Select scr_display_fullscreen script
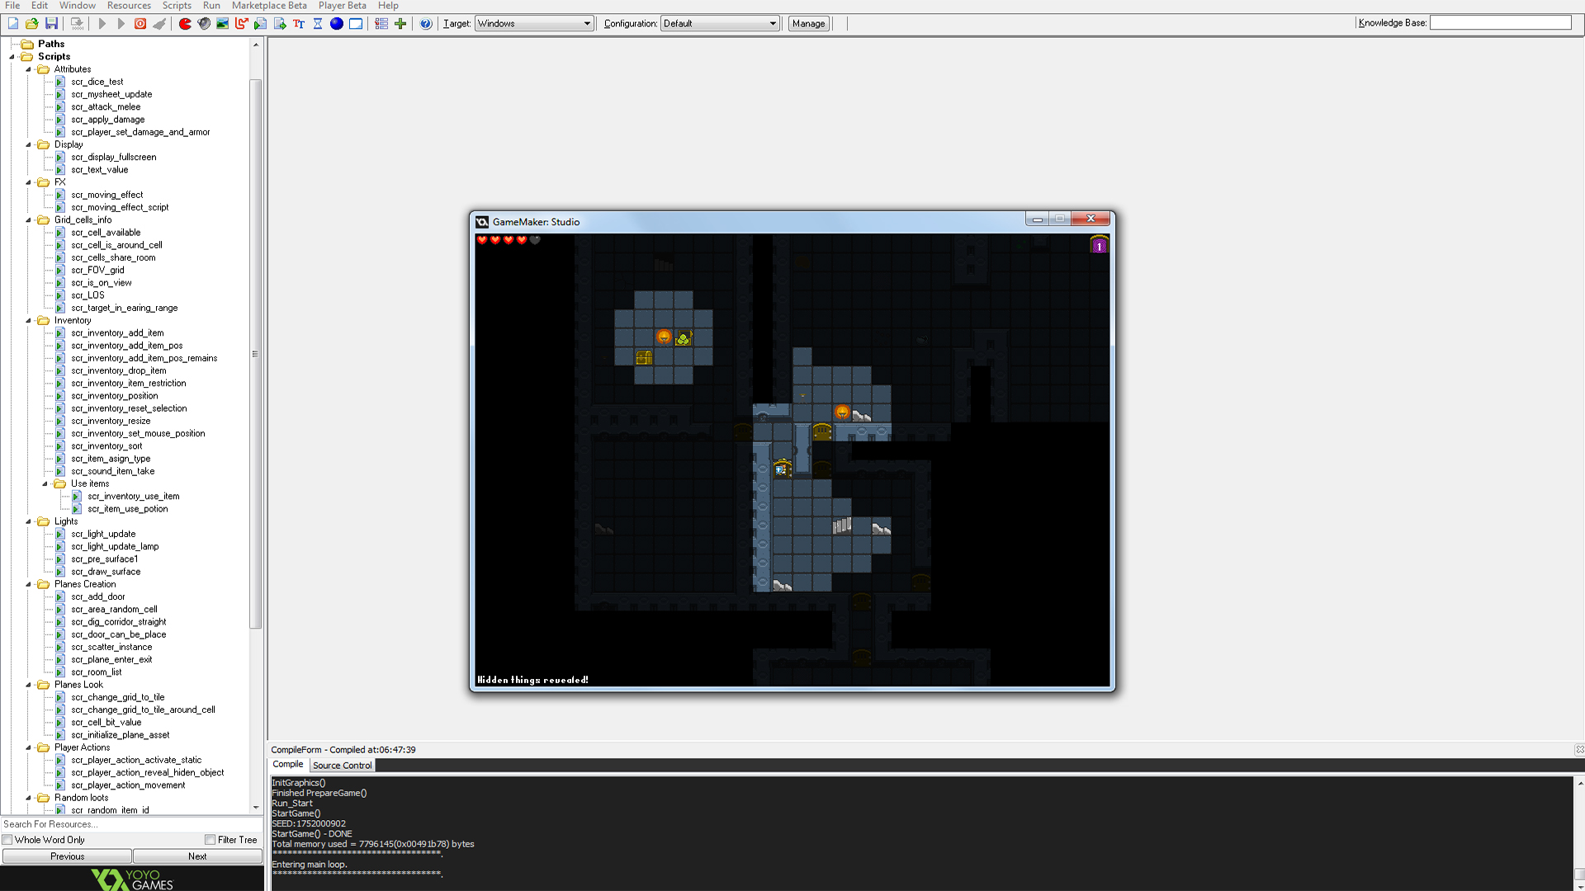The width and height of the screenshot is (1585, 891). (x=113, y=157)
